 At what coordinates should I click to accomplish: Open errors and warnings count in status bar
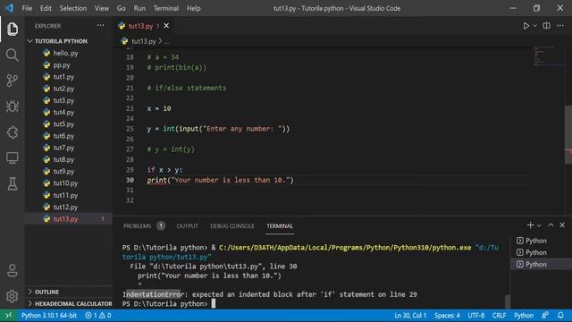[x=98, y=316]
